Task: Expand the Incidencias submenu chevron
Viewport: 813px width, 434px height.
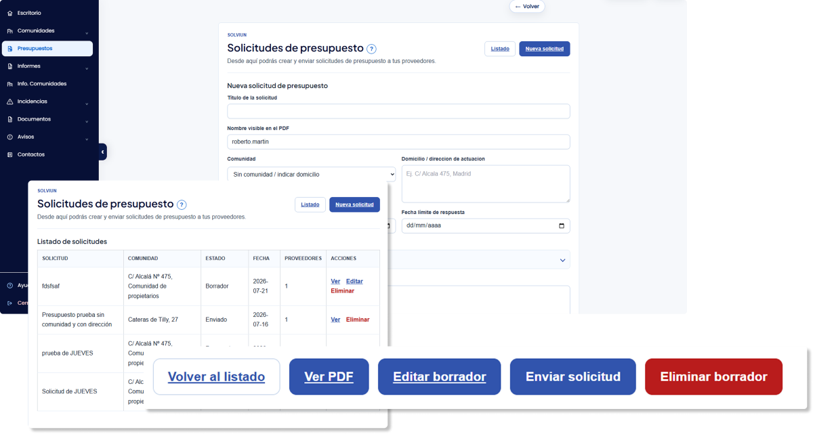Action: (x=87, y=104)
